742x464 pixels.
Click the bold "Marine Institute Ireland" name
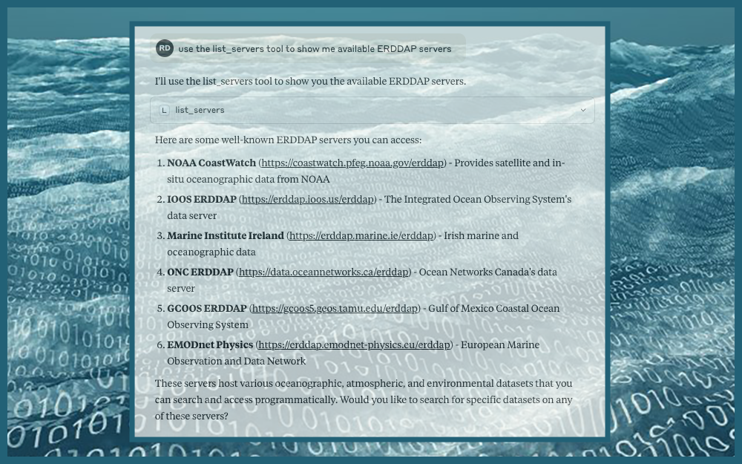226,236
